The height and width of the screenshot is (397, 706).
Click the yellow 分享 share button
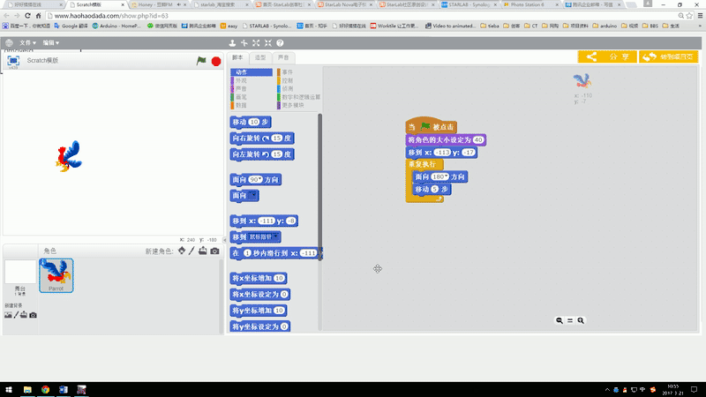607,56
